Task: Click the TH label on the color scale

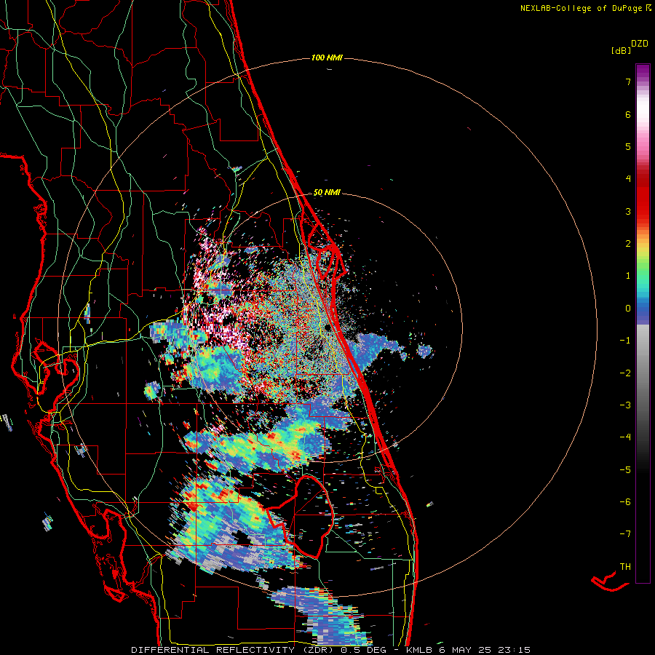Action: click(x=625, y=567)
